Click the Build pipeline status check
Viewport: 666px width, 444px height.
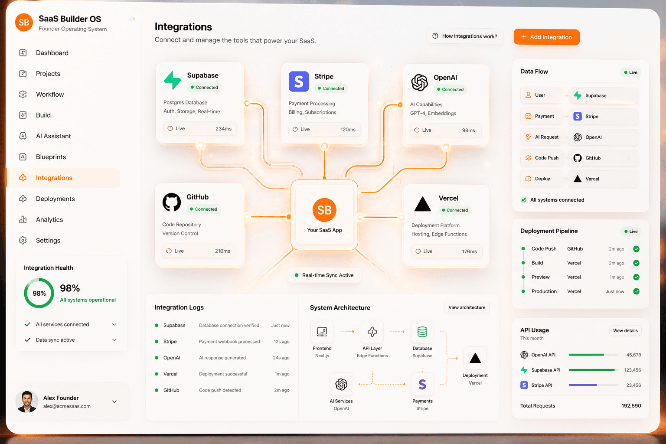tap(636, 263)
